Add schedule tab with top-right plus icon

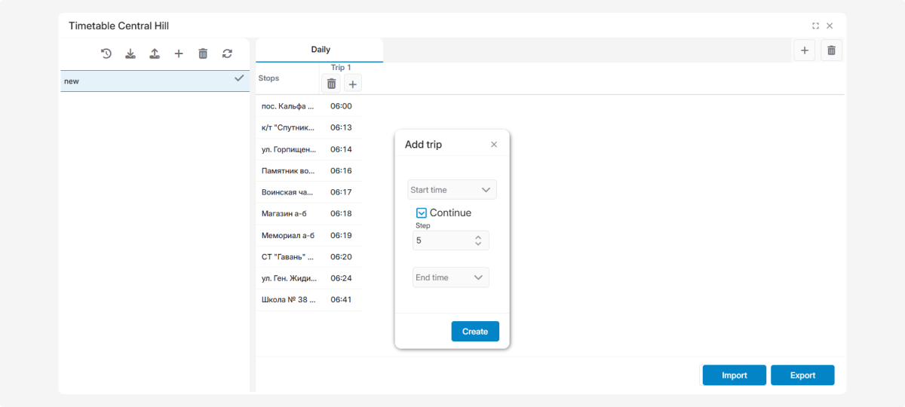click(804, 50)
